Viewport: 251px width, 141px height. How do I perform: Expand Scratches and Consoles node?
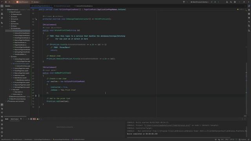(6, 101)
